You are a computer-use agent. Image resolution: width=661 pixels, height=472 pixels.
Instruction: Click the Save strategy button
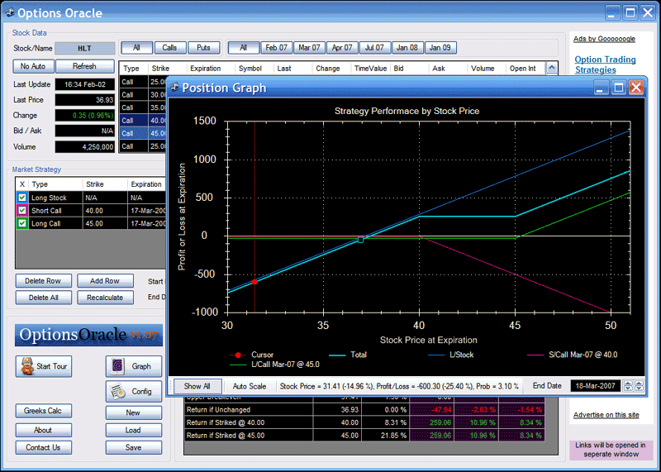point(134,447)
